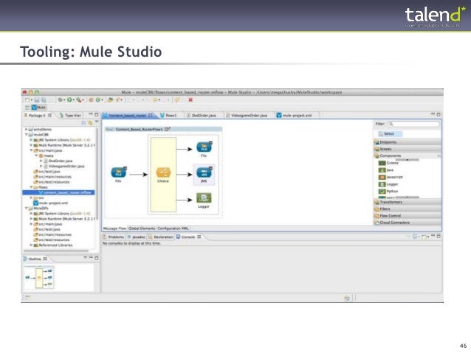The height and width of the screenshot is (353, 471).
Task: Click palette scroll bar below Components header
Action: point(407,160)
